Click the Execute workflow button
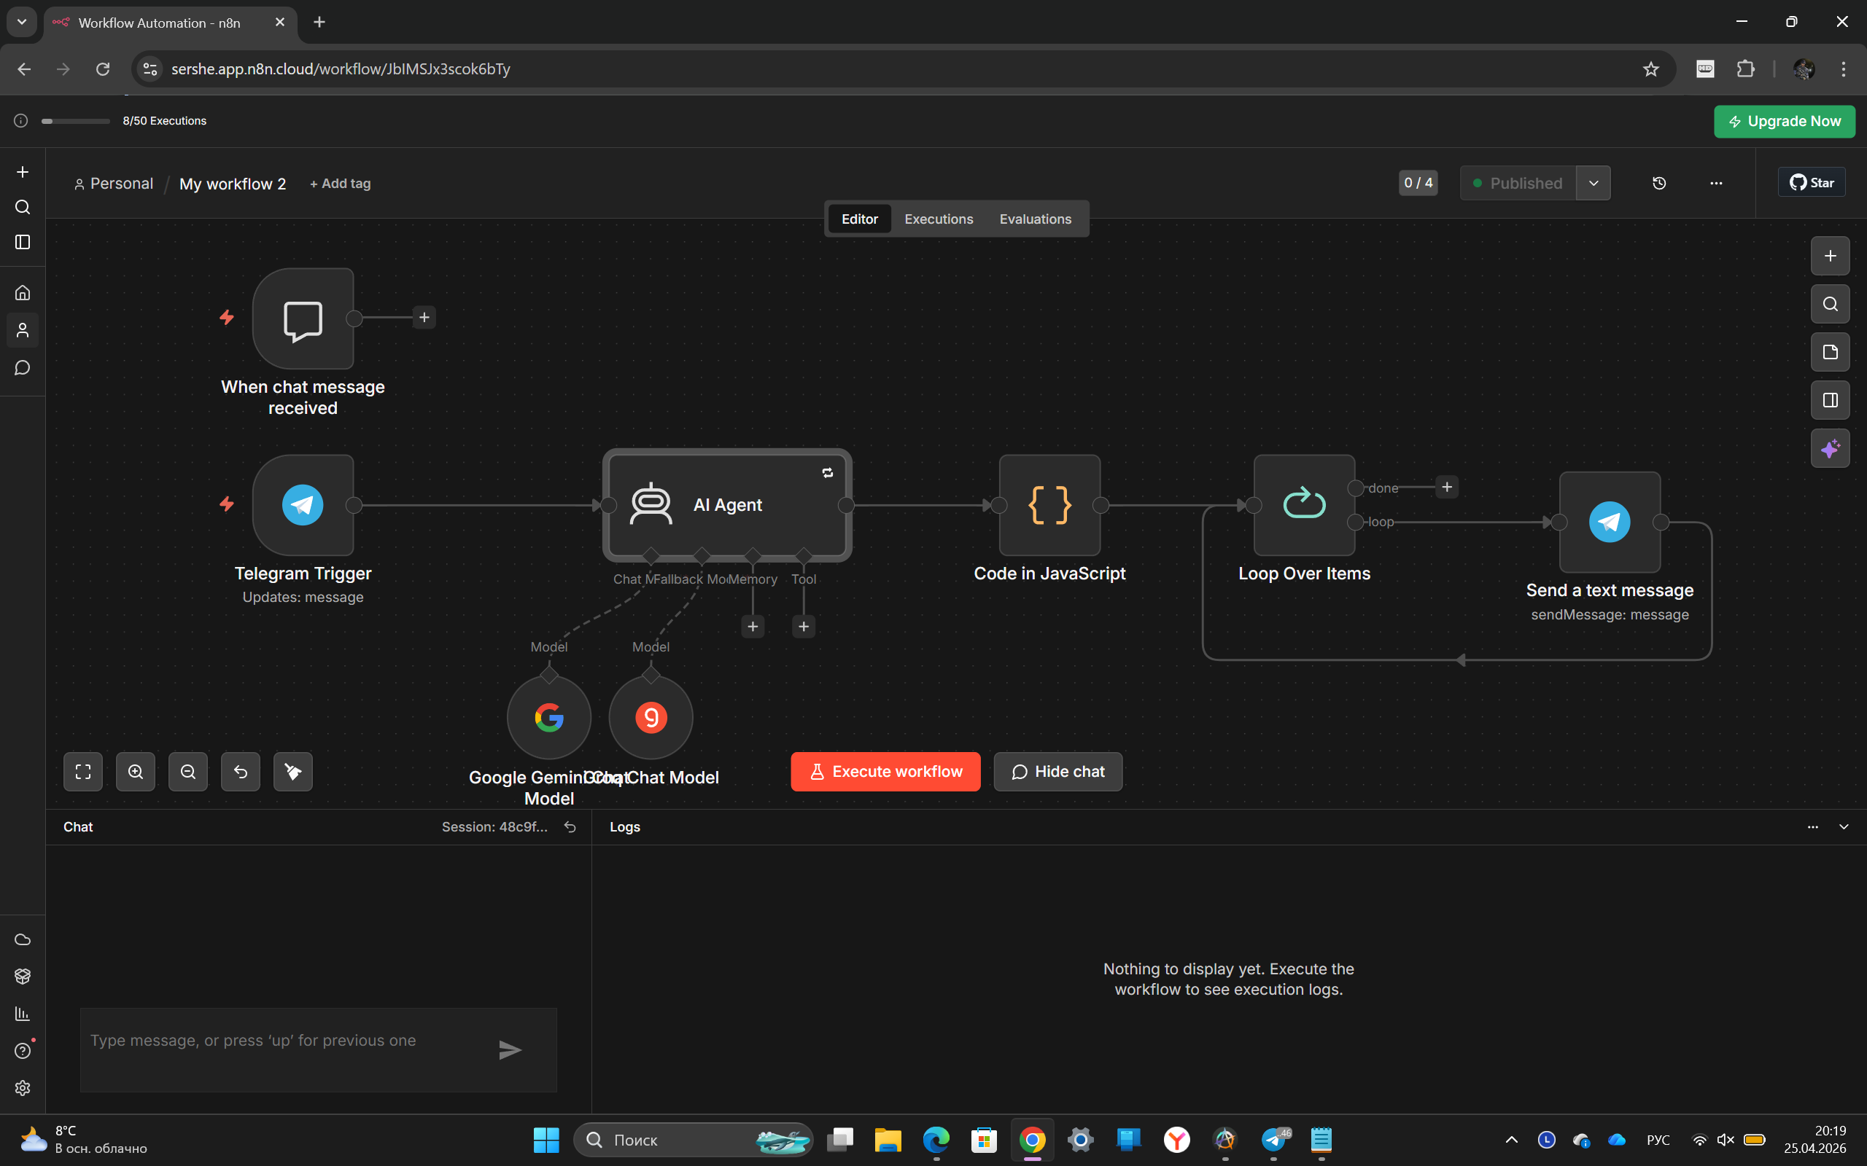 tap(885, 772)
